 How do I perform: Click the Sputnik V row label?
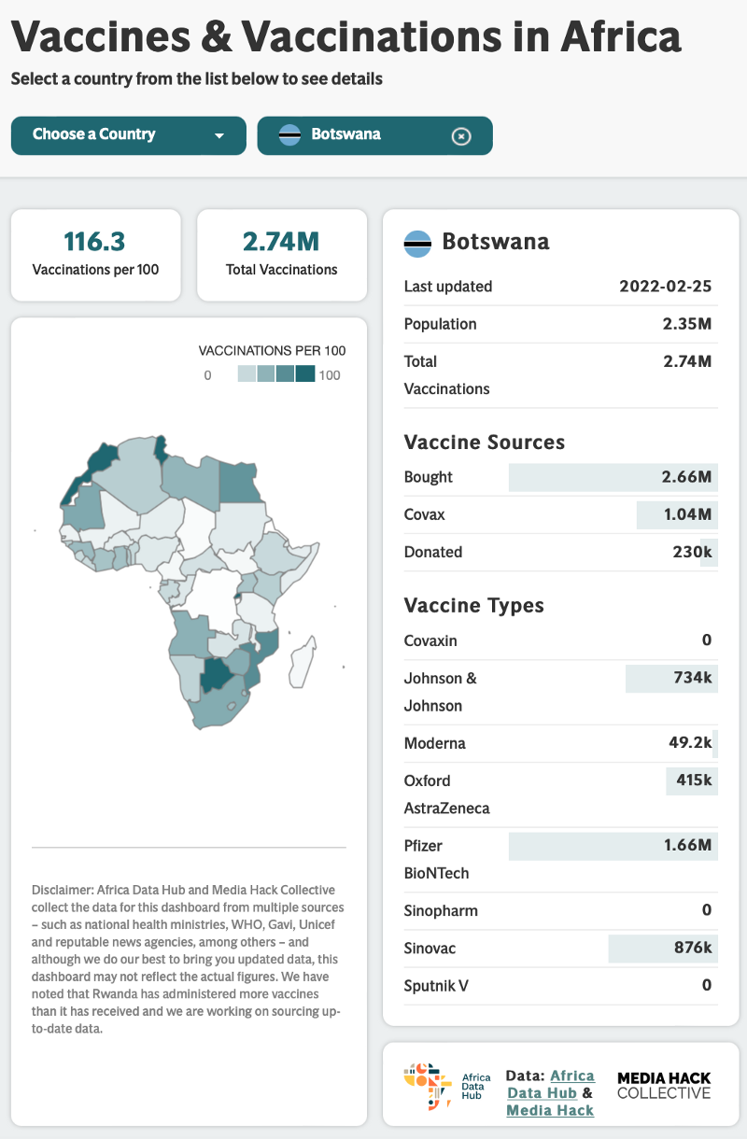pos(436,985)
